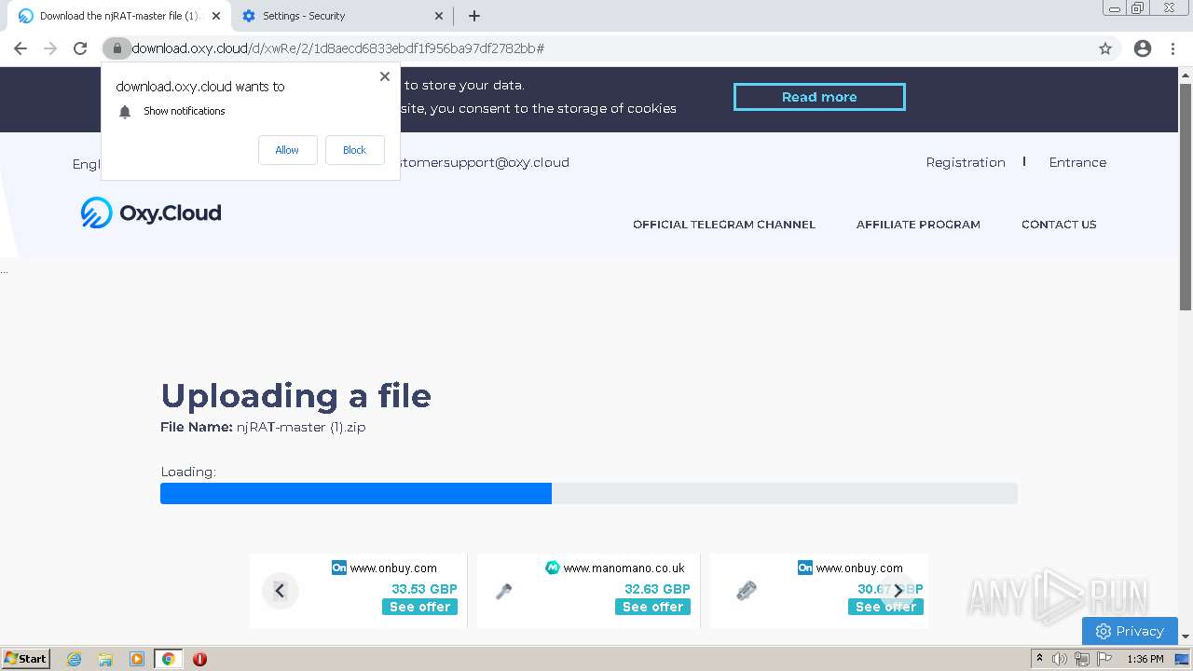Screen dimensions: 1193x671
Task: Click the manomano product thumbnail
Action: (x=503, y=591)
